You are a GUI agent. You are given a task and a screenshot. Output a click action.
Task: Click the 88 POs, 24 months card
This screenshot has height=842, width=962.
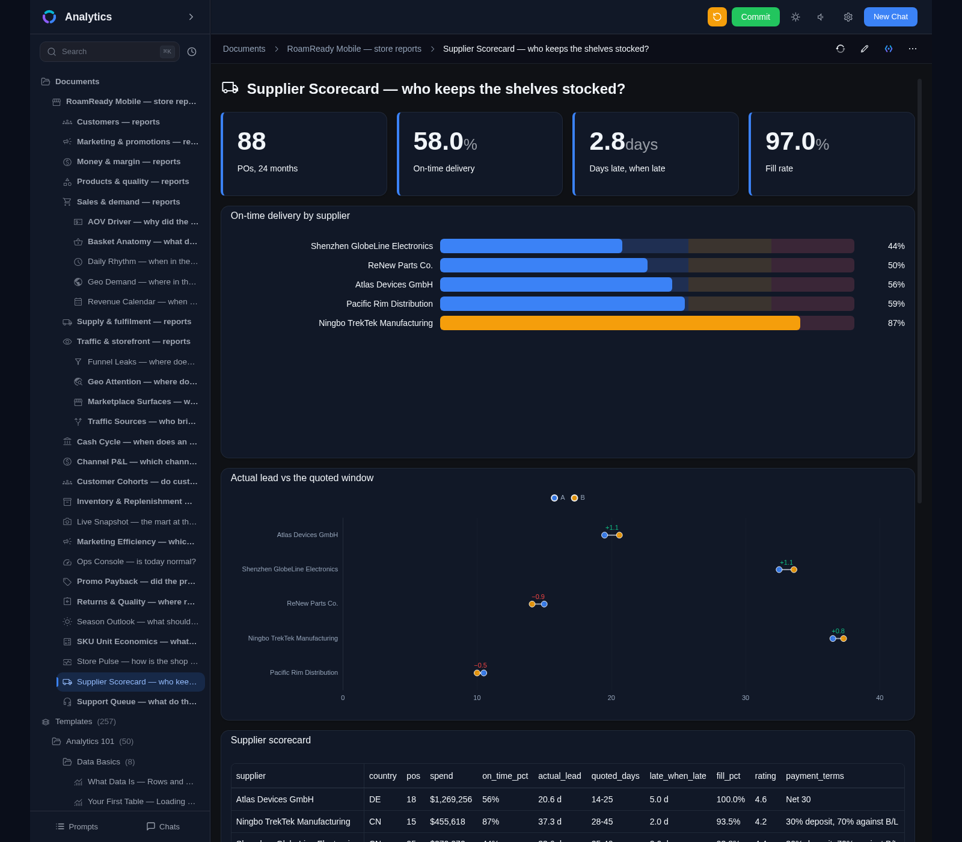304,154
